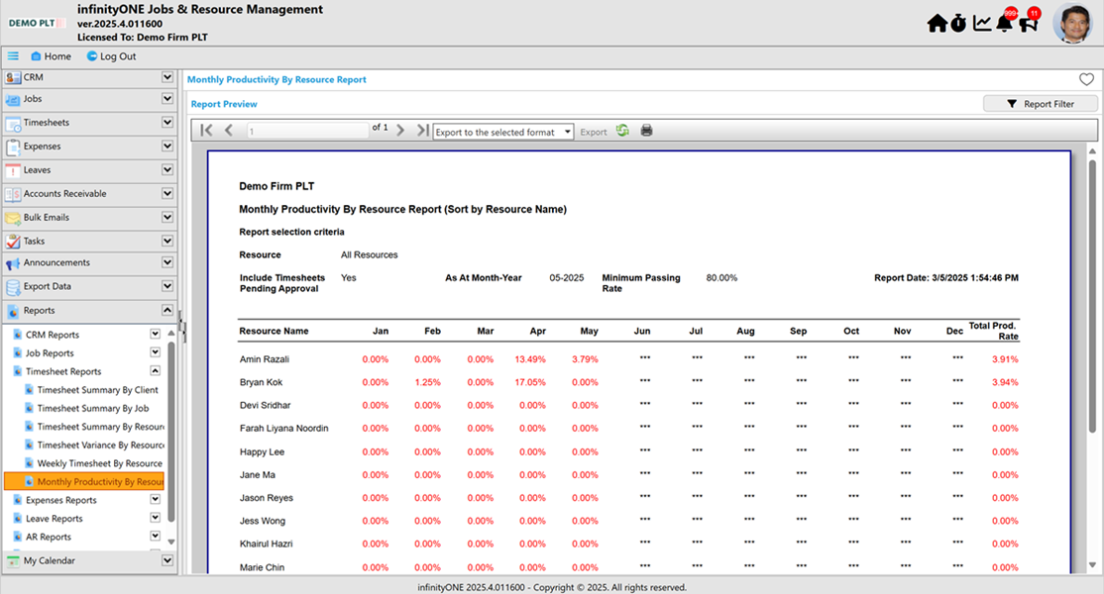The width and height of the screenshot is (1104, 594).
Task: Refresh the report with the green refresh icon
Action: point(623,131)
